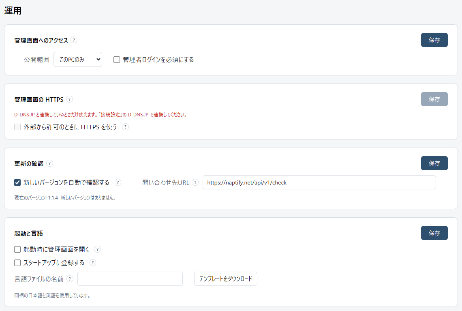Save the 起動と言語 section
The image size is (462, 311).
click(434, 233)
